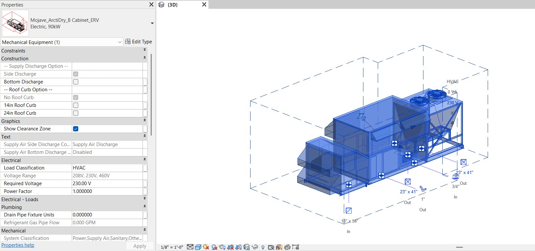Click the Disabled text value
Screen dimensions: 535x251
pos(82,152)
